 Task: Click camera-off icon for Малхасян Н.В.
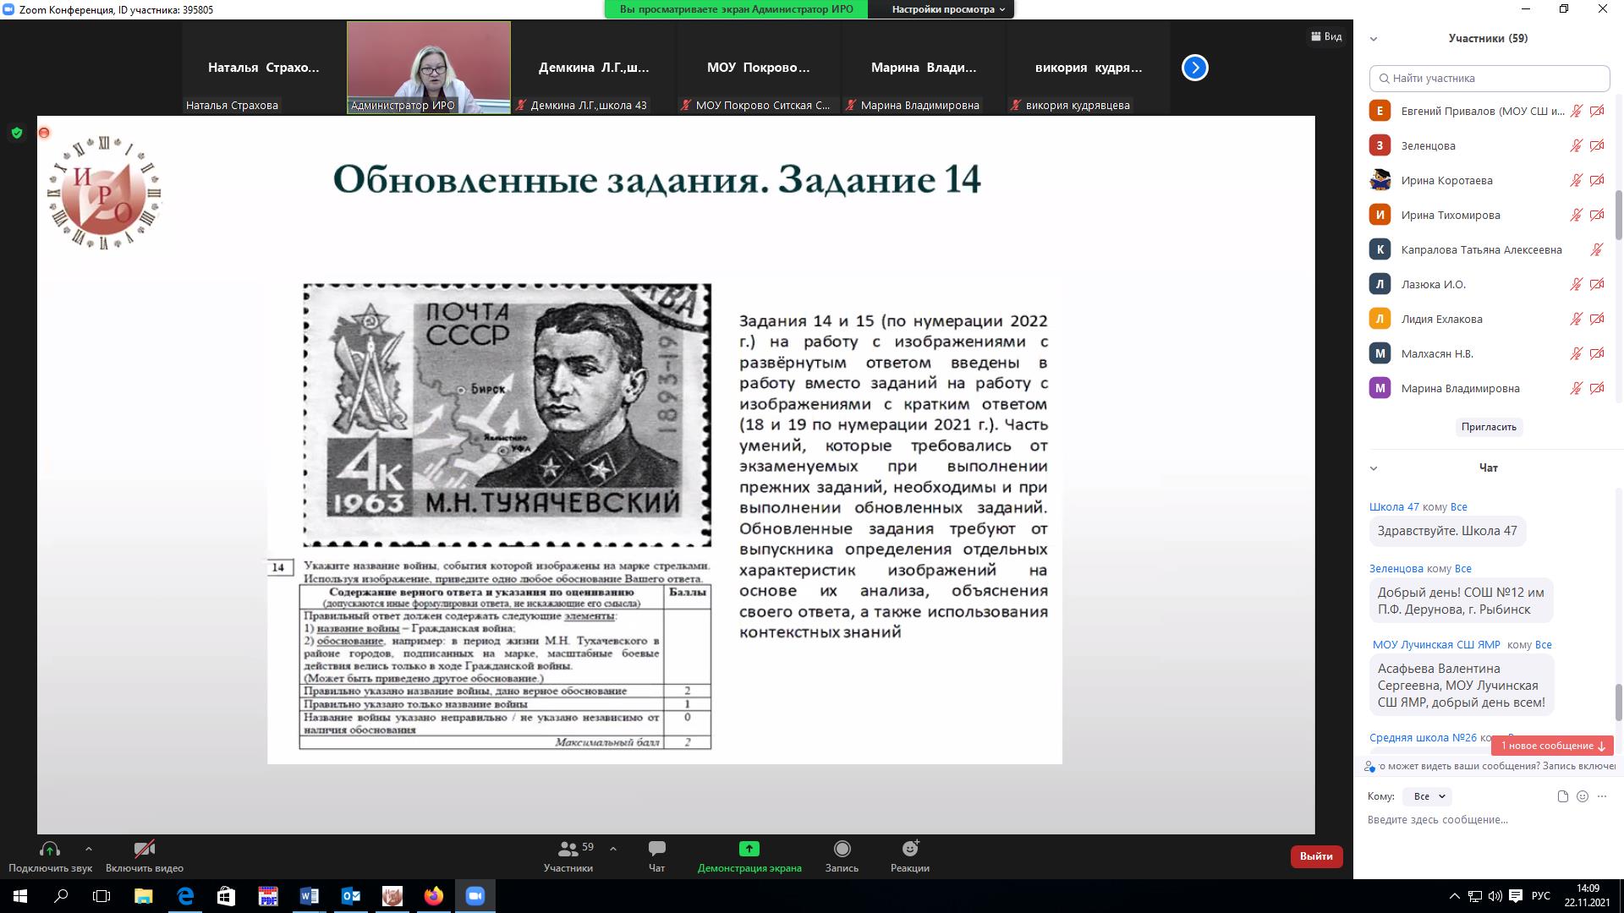click(1597, 353)
